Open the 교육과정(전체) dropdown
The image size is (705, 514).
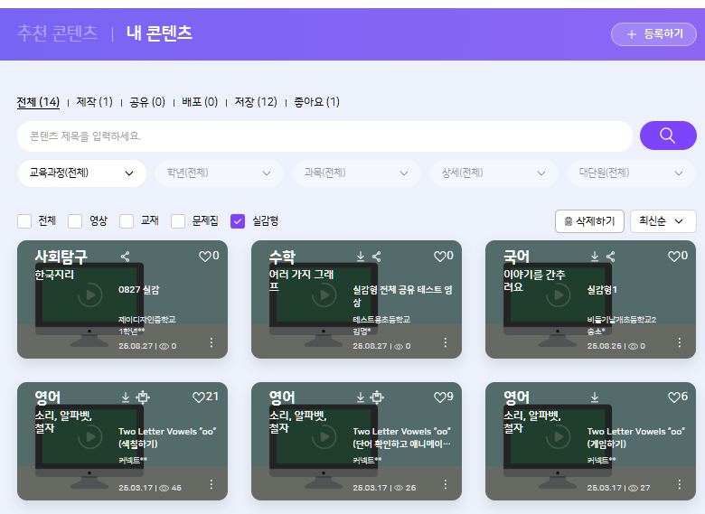pos(81,173)
